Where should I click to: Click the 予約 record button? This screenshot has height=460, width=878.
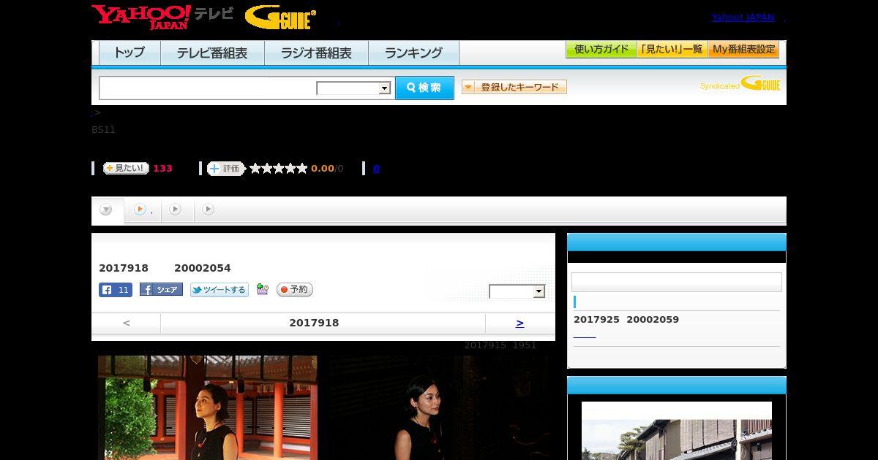coord(295,290)
